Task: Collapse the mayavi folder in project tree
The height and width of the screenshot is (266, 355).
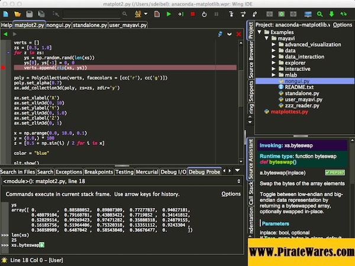Action: (266, 37)
